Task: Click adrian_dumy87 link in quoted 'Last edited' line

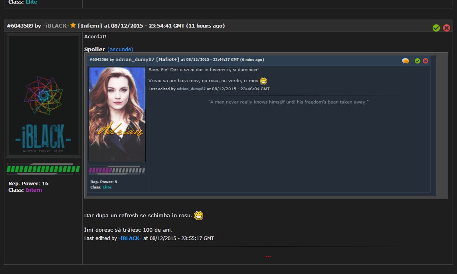Action: coord(191,89)
